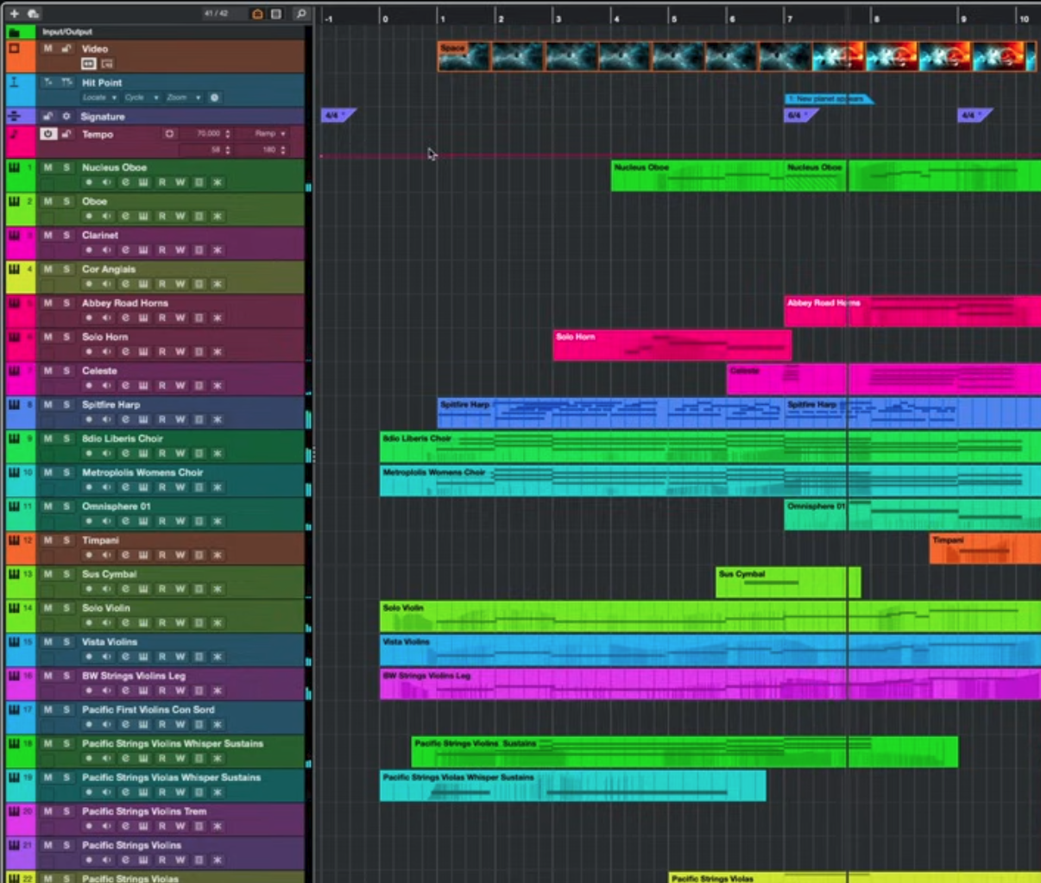Open Edit Instrument on Abbey Road Horns

pyautogui.click(x=143, y=319)
